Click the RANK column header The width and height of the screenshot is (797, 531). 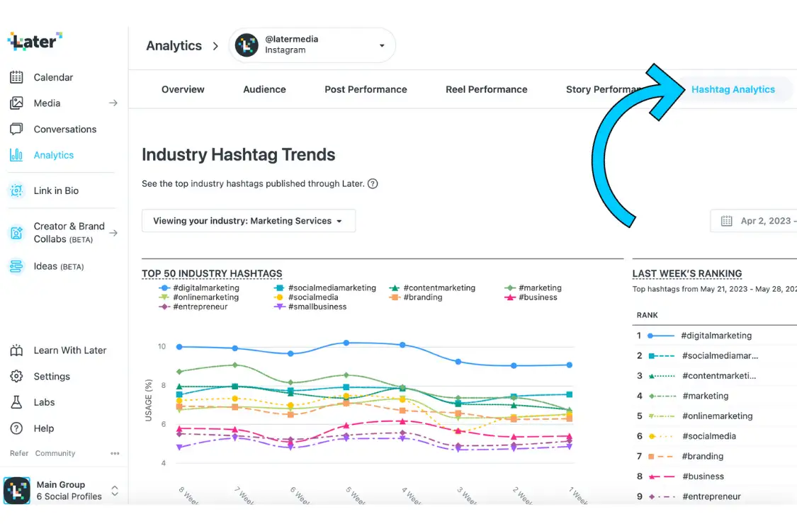pyautogui.click(x=647, y=315)
